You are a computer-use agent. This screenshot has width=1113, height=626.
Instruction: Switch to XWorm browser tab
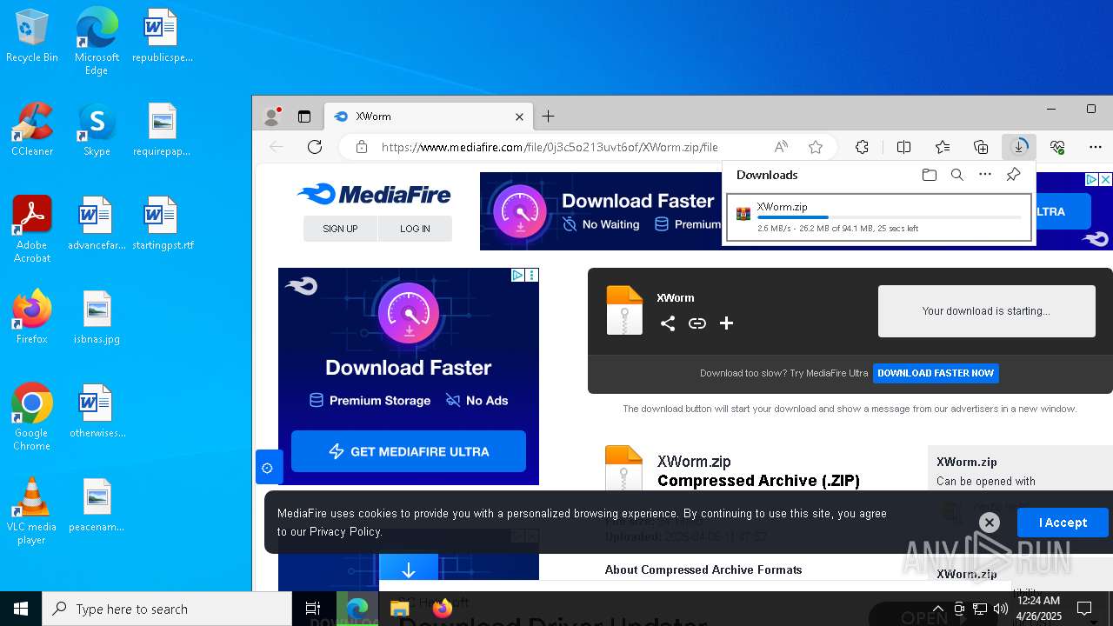click(430, 117)
